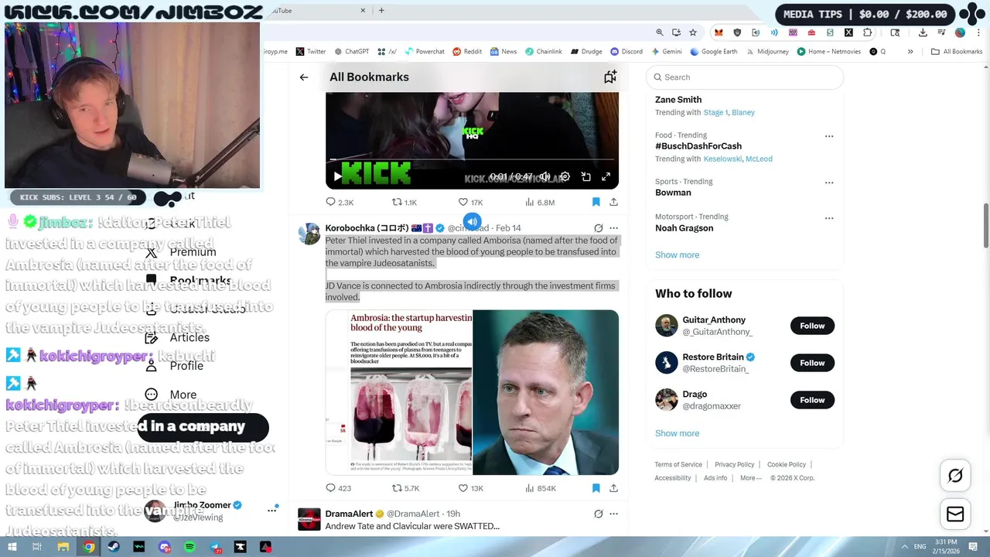Viewport: 990px width, 557px height.
Task: View the 854K views stats
Action: pyautogui.click(x=541, y=488)
